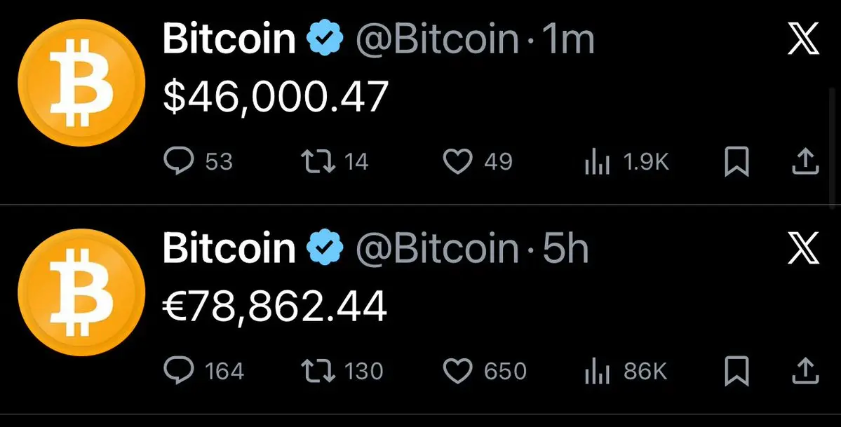Bookmark the $46,000.47 tweet
This screenshot has width=841, height=427.
click(736, 163)
